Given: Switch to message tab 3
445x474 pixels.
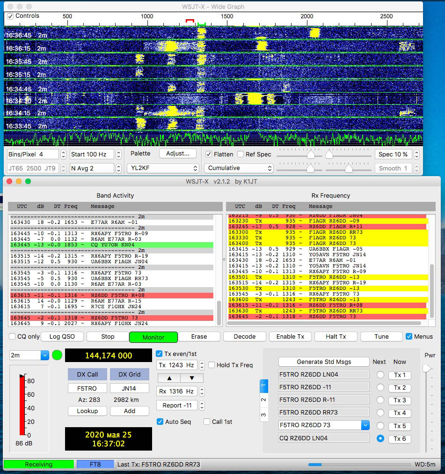Looking at the screenshot, I should pyautogui.click(x=264, y=414).
